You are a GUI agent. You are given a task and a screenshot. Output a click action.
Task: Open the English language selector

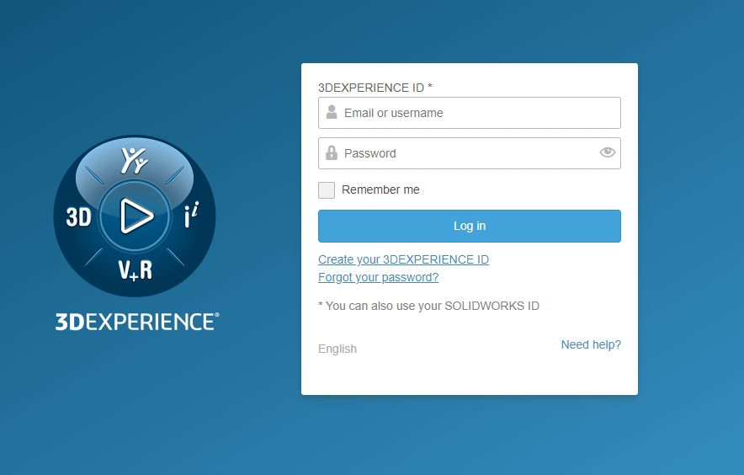click(x=337, y=349)
